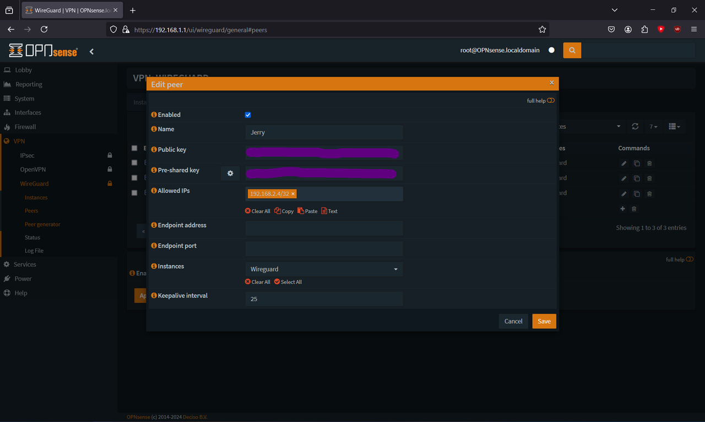The height and width of the screenshot is (422, 705).
Task: Add a new peer with the plus icon
Action: pyautogui.click(x=622, y=209)
